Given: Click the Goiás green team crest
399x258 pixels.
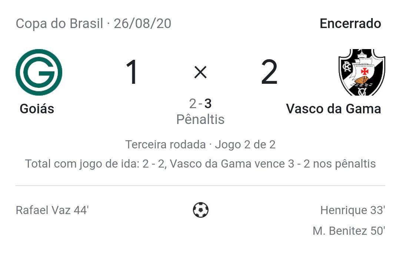Looking at the screenshot, I should coord(39,72).
